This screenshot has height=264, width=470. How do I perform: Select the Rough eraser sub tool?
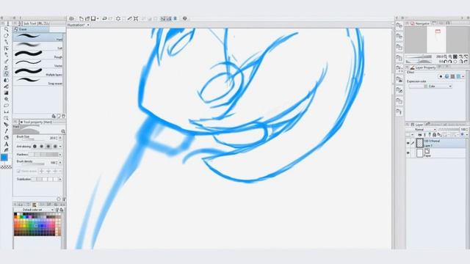[37, 55]
